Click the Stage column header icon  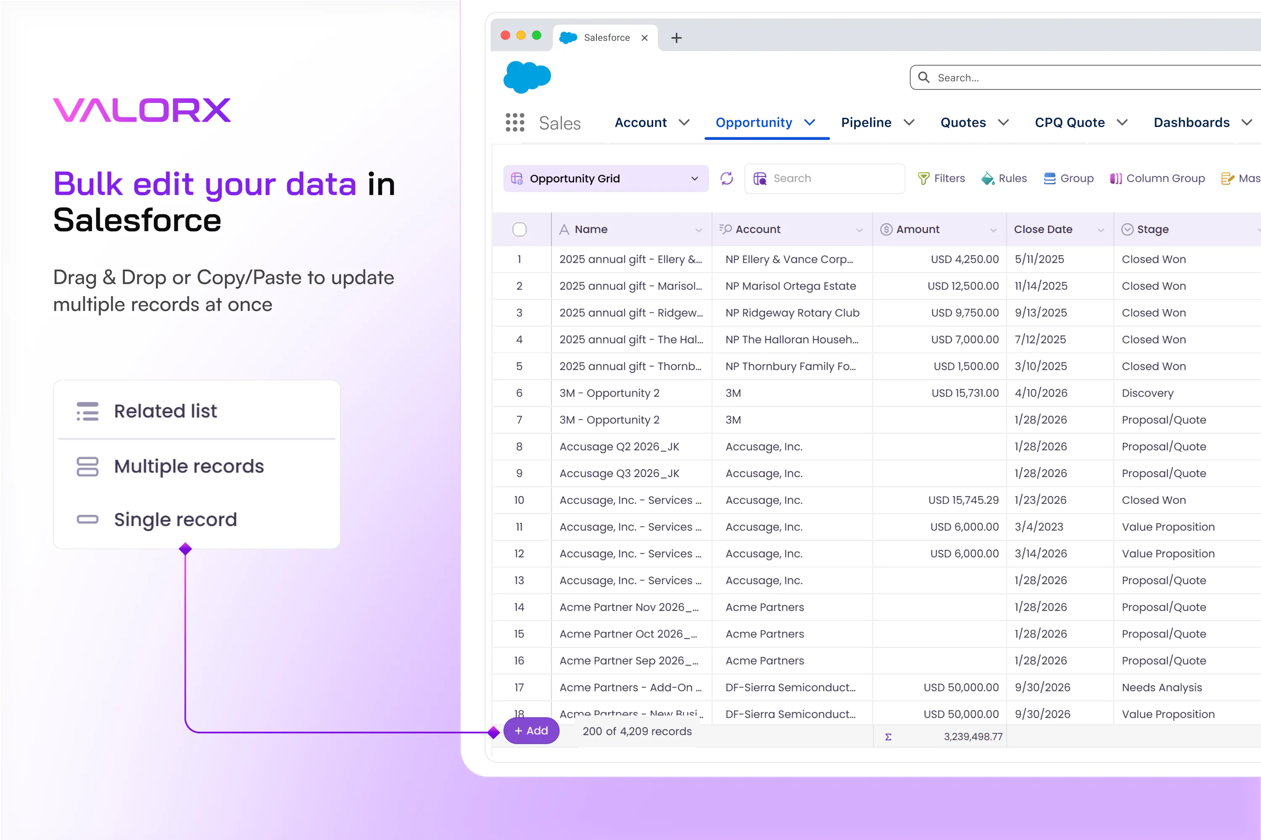(1127, 229)
